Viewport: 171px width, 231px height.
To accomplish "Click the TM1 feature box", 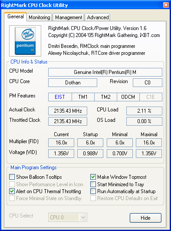I will (83, 97).
